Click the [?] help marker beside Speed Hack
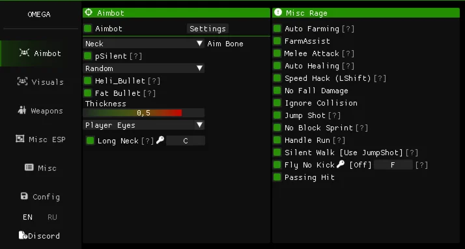This screenshot has width=465, height=249. tap(380, 78)
